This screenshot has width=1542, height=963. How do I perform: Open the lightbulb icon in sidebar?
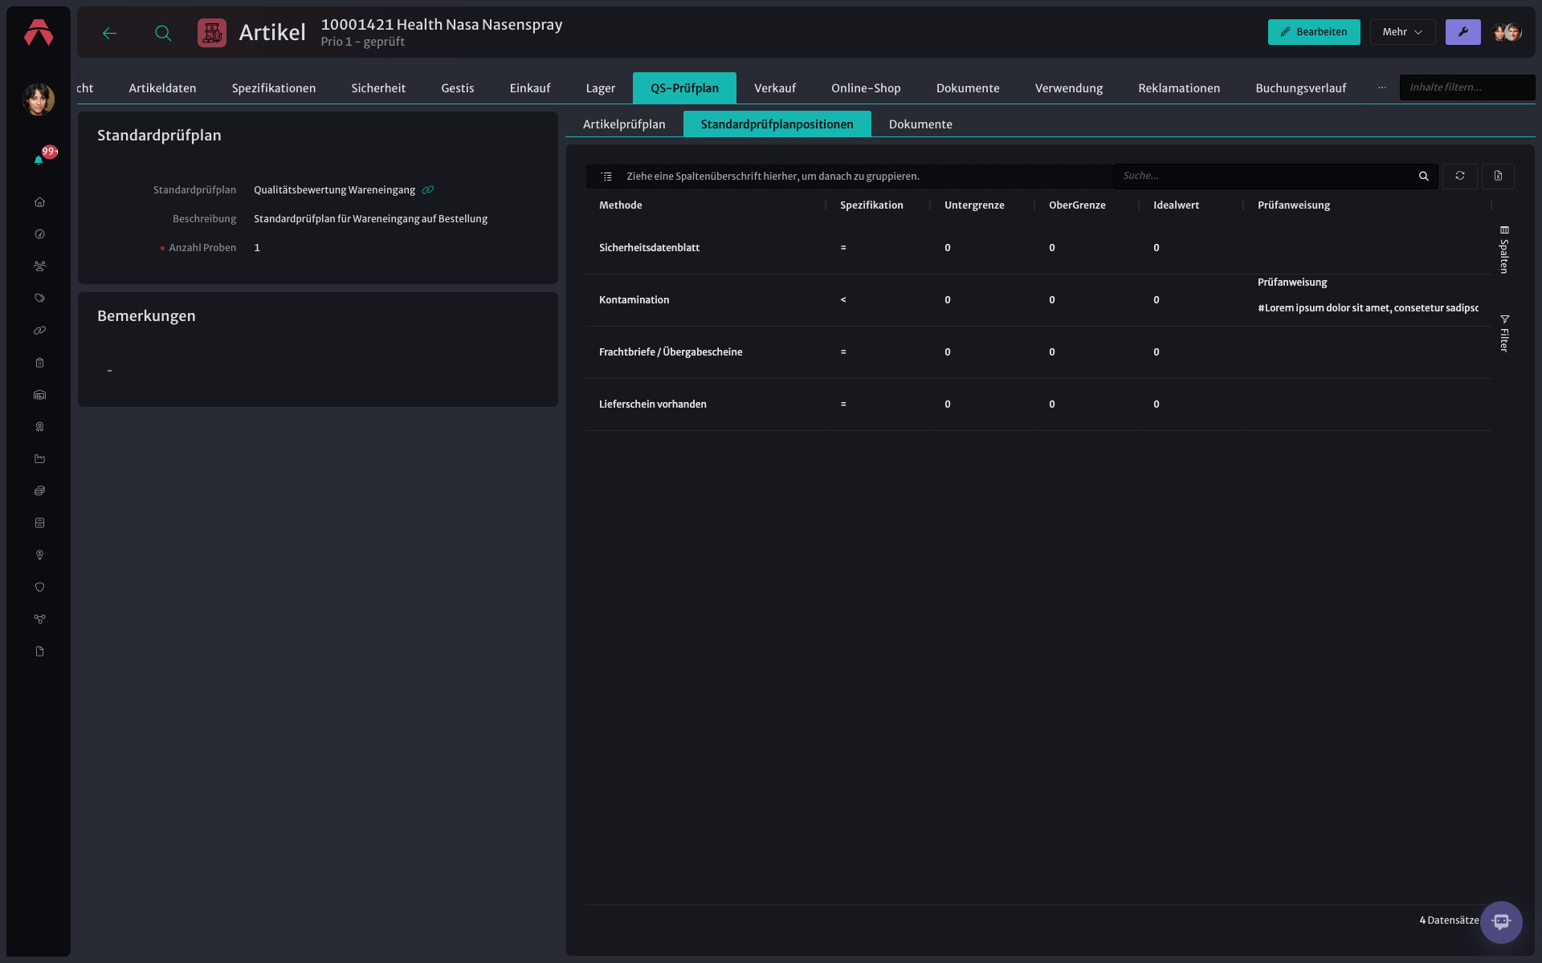(39, 555)
